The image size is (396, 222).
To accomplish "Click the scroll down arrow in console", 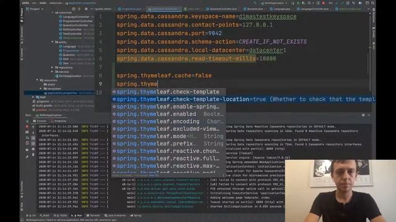I will click(x=33, y=133).
